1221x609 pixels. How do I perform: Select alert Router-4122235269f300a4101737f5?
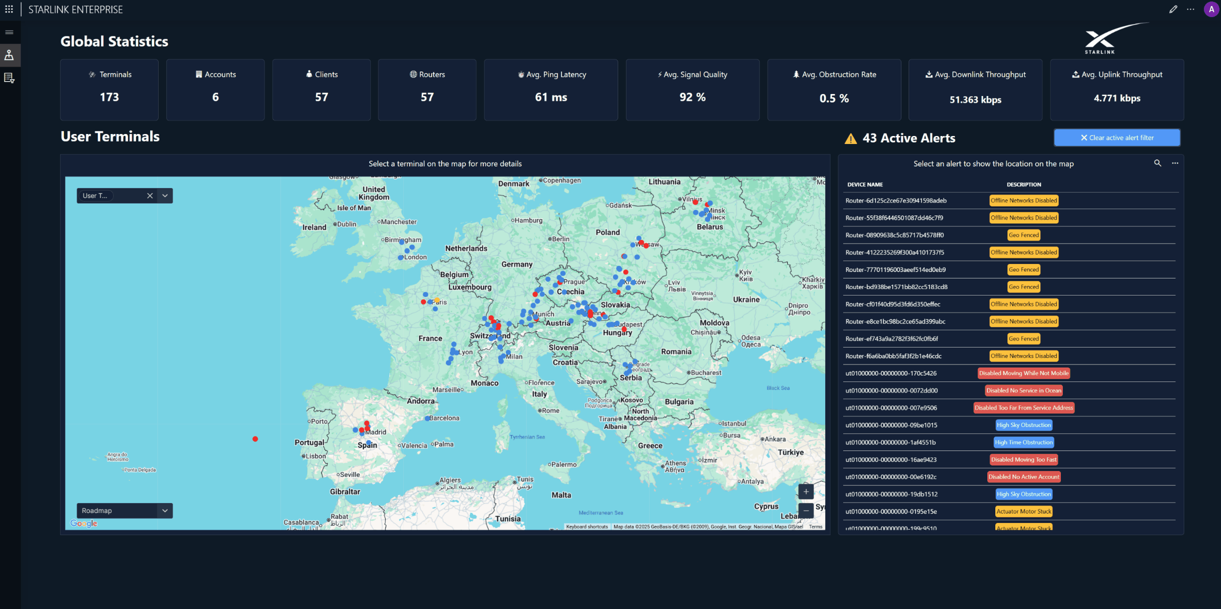coord(1010,252)
